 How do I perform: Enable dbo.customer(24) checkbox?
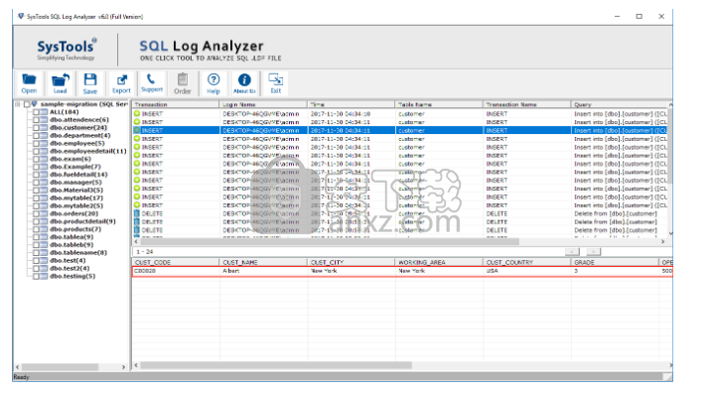(36, 128)
